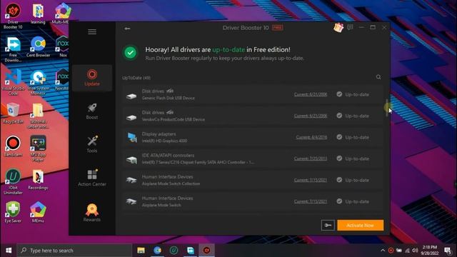Open date link for VendorCo ProductCode USB Device
This screenshot has height=257, width=457.
click(x=311, y=116)
